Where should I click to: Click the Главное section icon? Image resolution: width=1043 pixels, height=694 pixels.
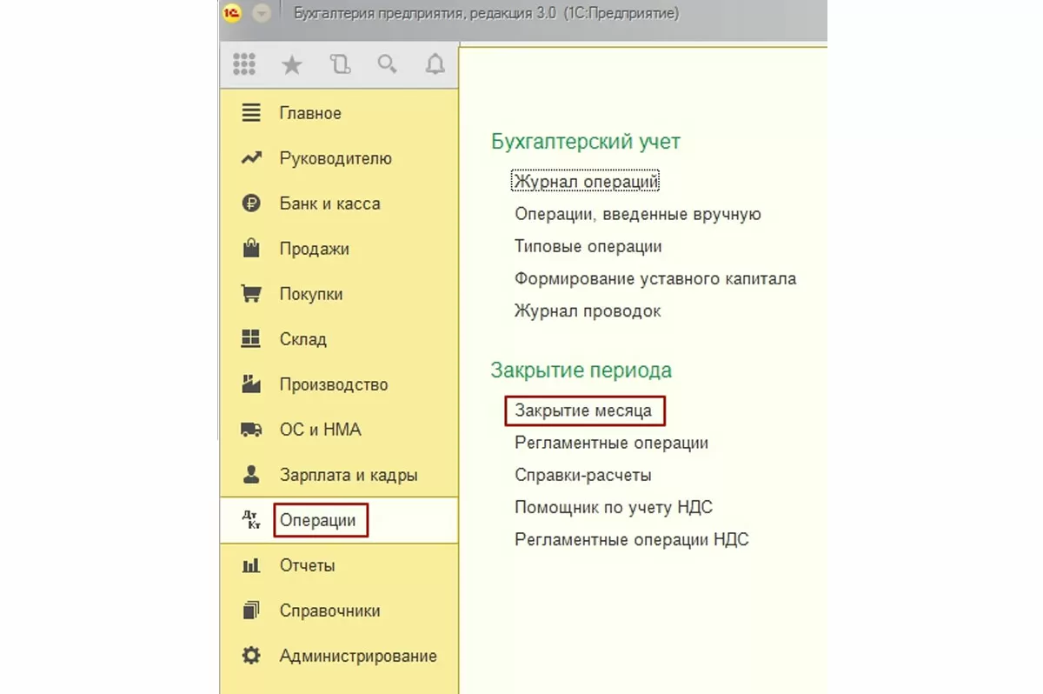pos(251,113)
